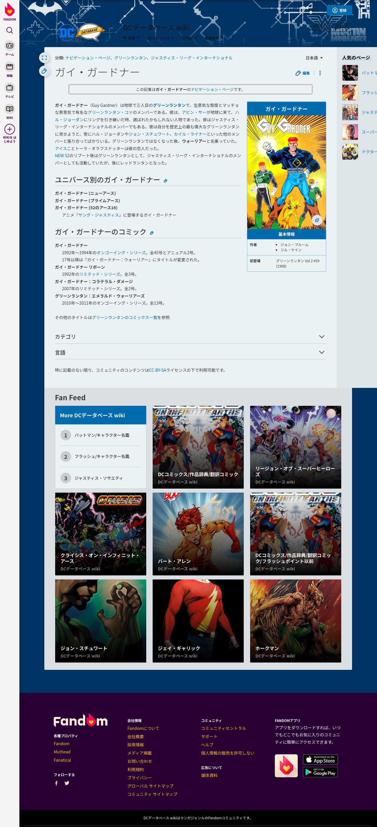Image resolution: width=377 pixels, height=827 pixels.
Task: Open the ジャスティス・リーグ・インターナショナル category link
Action: coord(191,58)
